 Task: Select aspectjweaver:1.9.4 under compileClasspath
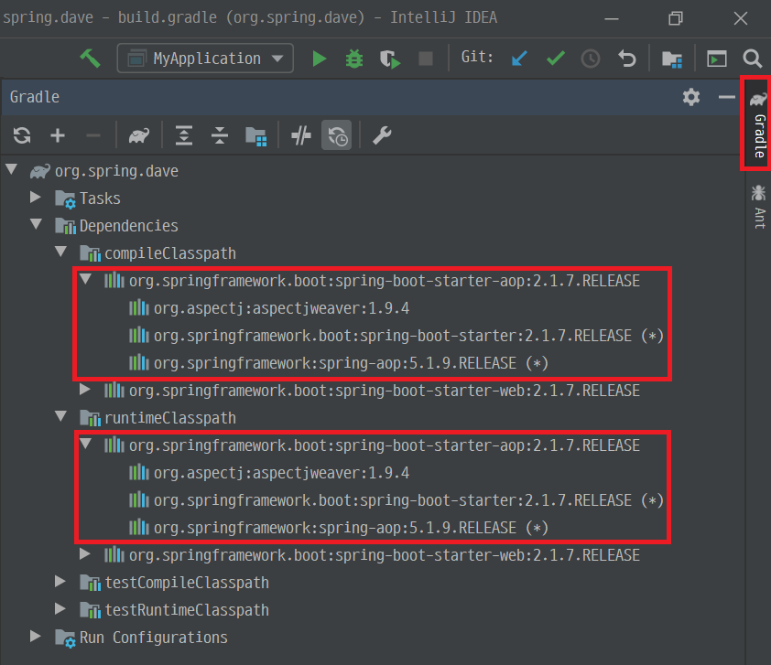281,308
